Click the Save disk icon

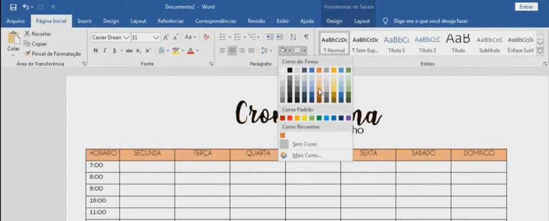(13, 7)
